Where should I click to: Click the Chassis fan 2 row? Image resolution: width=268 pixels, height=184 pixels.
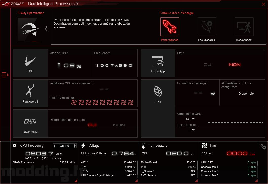point(228,171)
